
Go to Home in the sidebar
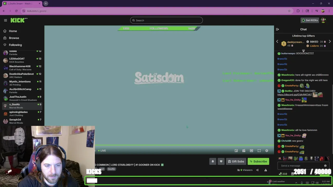(13, 31)
